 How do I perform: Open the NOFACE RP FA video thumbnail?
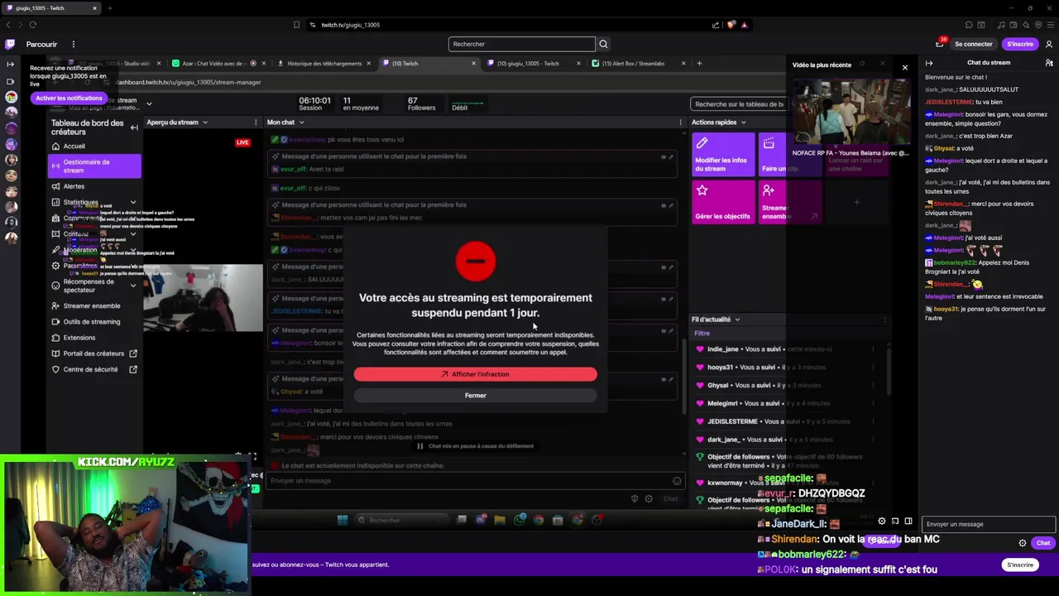[851, 113]
